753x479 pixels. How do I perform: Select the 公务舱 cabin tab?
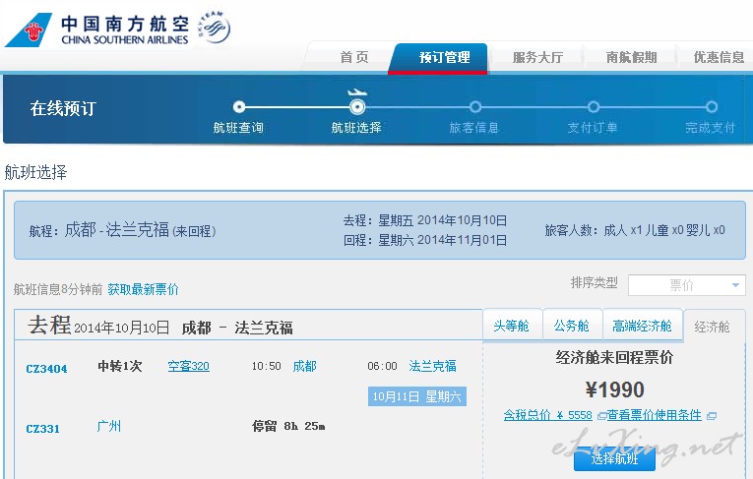pos(572,326)
